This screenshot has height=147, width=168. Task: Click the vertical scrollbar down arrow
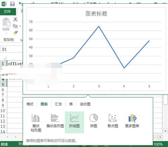tap(165, 131)
